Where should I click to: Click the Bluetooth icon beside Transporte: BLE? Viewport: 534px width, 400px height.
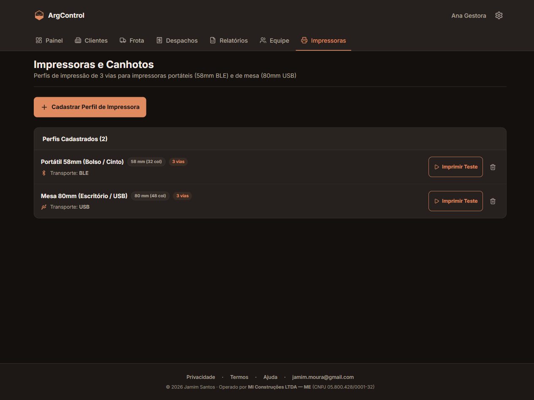tap(43, 173)
